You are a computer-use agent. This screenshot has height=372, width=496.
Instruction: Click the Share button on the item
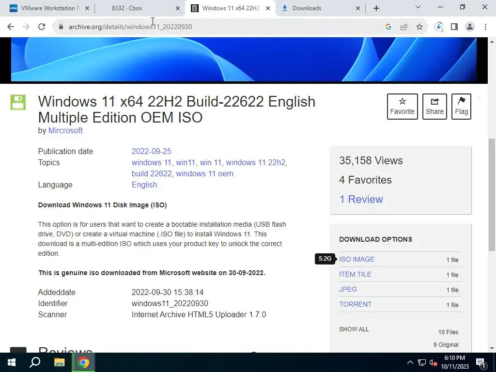point(434,107)
